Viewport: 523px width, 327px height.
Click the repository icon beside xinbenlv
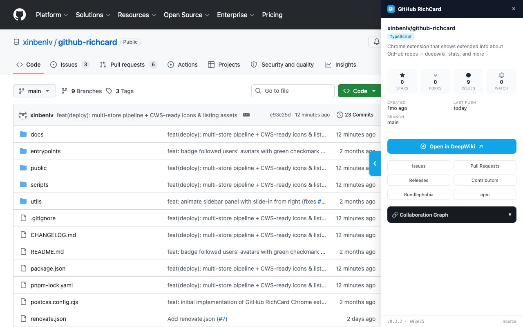click(16, 42)
